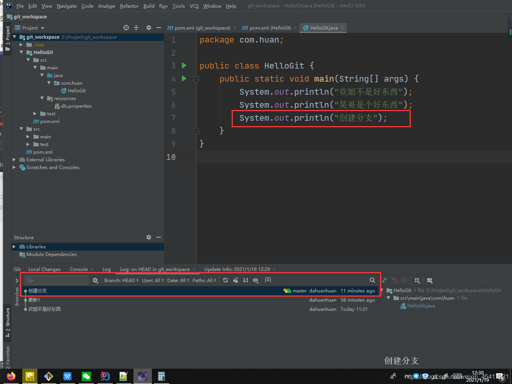Select HelloGit class file in project tree
Image resolution: width=512 pixels, height=384 pixels.
point(77,90)
